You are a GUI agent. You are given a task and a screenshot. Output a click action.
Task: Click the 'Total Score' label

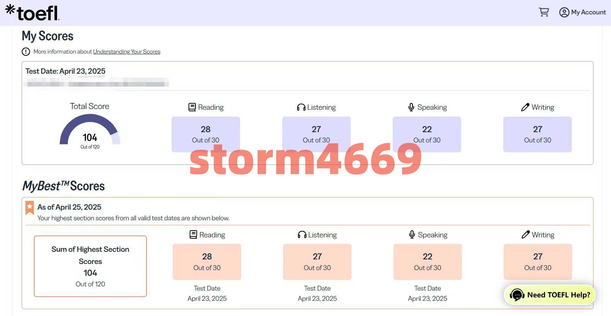tap(89, 106)
